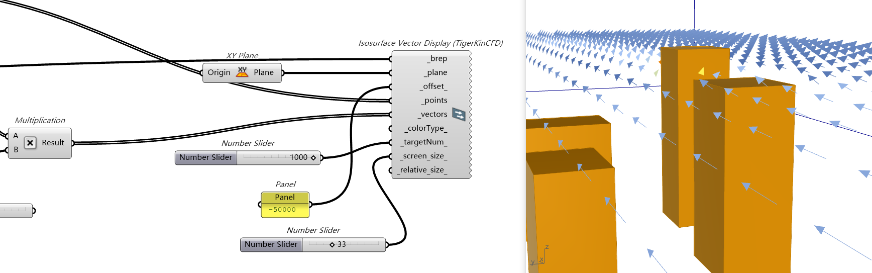Click the slider track showing 33
This screenshot has width=872, height=273.
[344, 244]
